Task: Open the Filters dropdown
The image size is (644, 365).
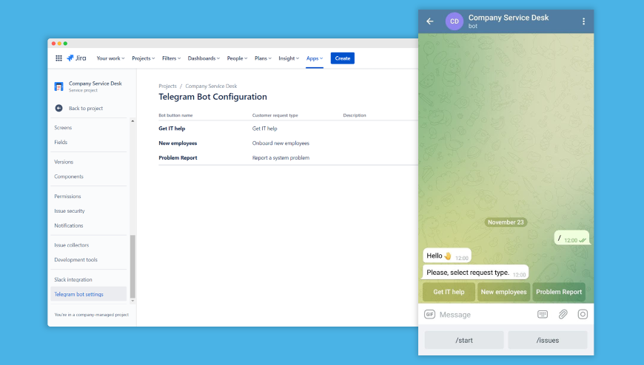Action: tap(171, 58)
